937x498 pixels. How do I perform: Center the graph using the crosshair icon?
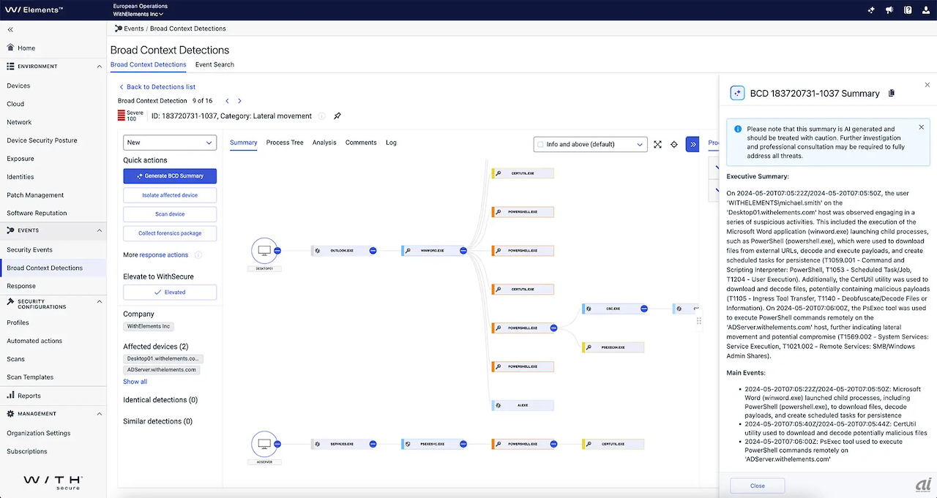point(674,145)
